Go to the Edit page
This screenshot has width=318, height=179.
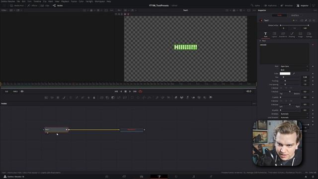[142, 177]
